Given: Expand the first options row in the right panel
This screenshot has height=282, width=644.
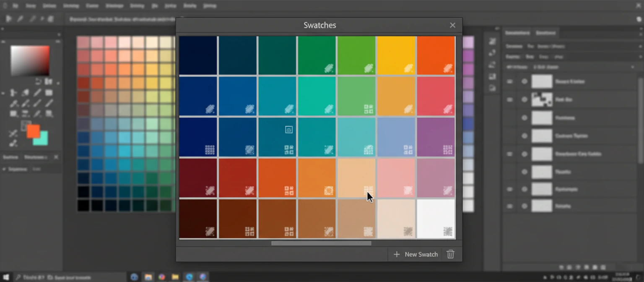Looking at the screenshot, I should coord(639,46).
